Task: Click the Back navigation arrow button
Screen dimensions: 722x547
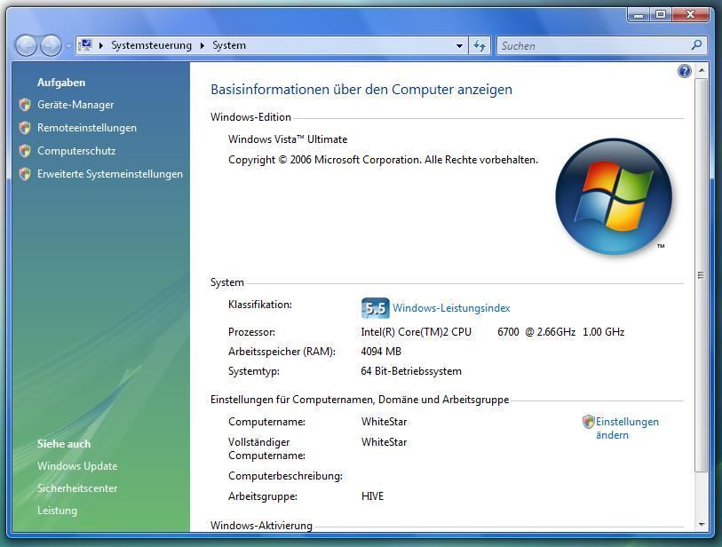Action: coord(27,45)
